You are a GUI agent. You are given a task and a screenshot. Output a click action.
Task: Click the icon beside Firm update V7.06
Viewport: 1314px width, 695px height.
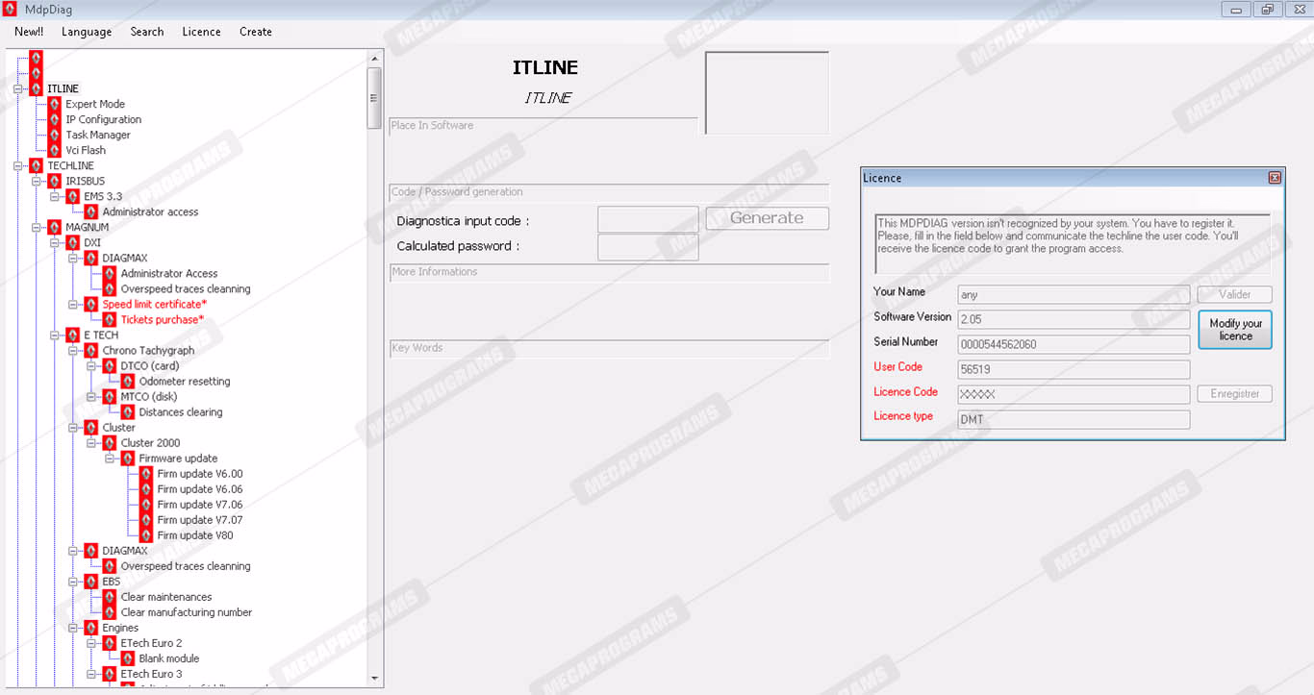pos(145,505)
